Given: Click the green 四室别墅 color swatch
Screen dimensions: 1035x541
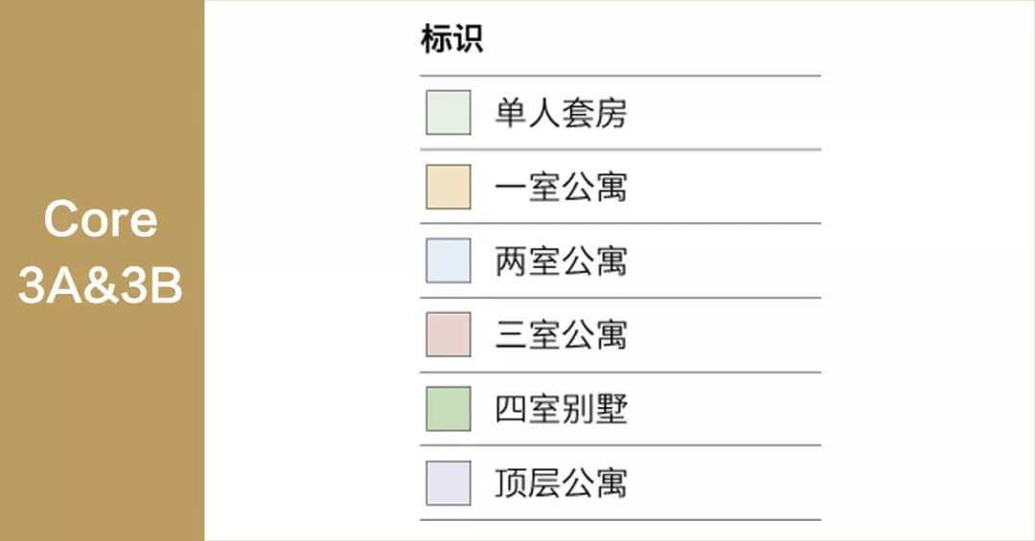Looking at the screenshot, I should point(448,409).
